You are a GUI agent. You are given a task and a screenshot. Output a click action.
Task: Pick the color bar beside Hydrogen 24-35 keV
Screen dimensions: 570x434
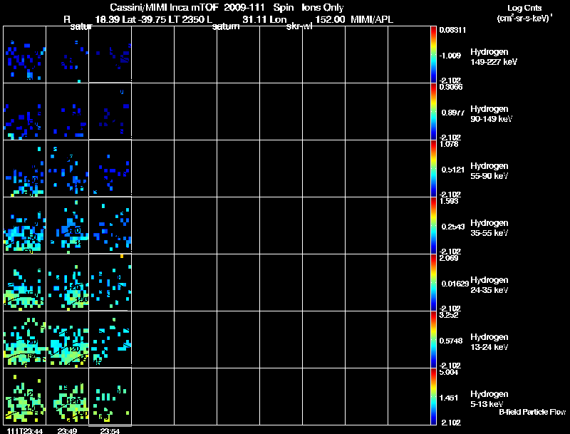(x=433, y=283)
